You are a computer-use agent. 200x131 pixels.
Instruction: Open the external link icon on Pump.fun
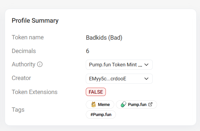pyautogui.click(x=150, y=104)
